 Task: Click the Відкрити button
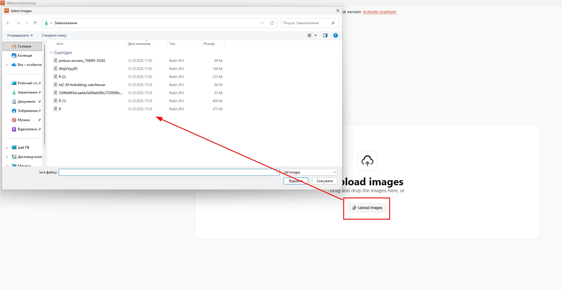296,181
